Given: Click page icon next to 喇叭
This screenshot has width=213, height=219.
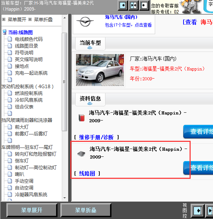Looking at the screenshot, I should (10, 174).
